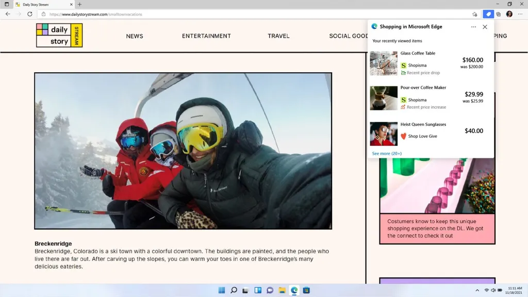The image size is (528, 297).
Task: Open Edge Settings and more menu
Action: (520, 14)
